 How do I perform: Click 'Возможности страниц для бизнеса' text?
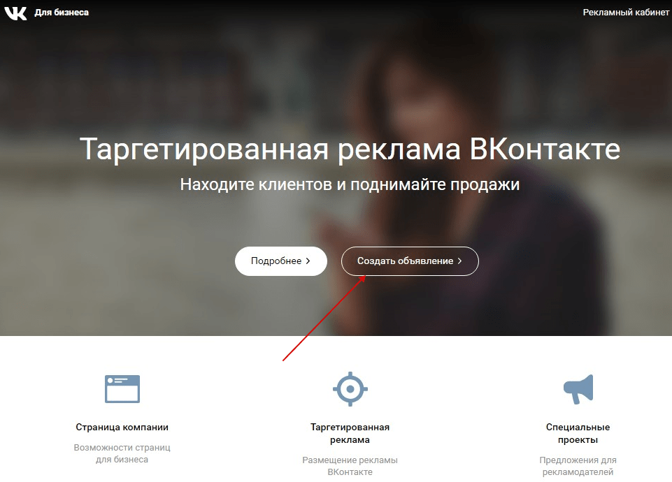(122, 453)
